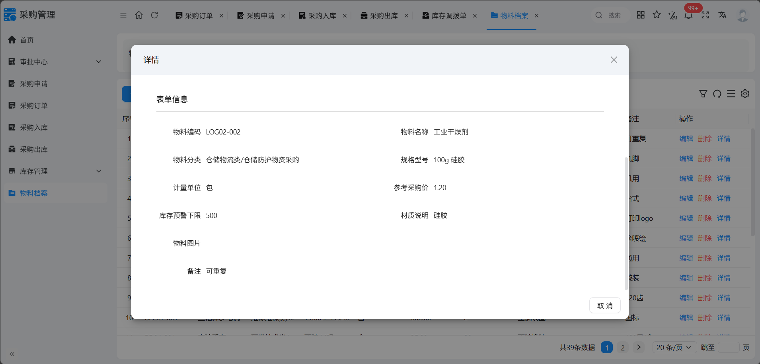Toggle the sidebar hamburger menu icon
The width and height of the screenshot is (760, 364).
coord(123,15)
